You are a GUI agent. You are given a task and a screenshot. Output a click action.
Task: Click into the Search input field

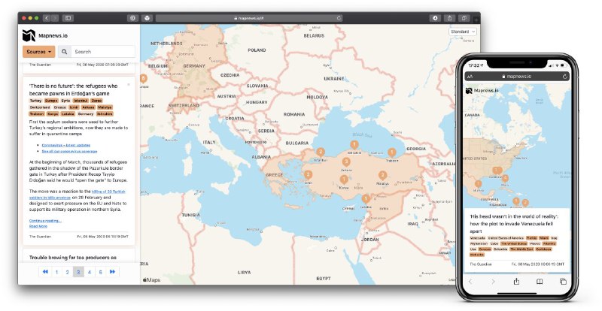pos(103,52)
